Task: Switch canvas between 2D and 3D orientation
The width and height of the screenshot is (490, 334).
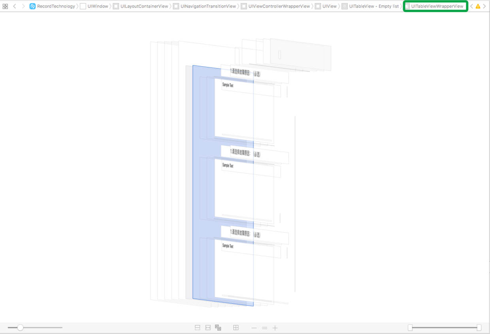Action: coord(236,328)
